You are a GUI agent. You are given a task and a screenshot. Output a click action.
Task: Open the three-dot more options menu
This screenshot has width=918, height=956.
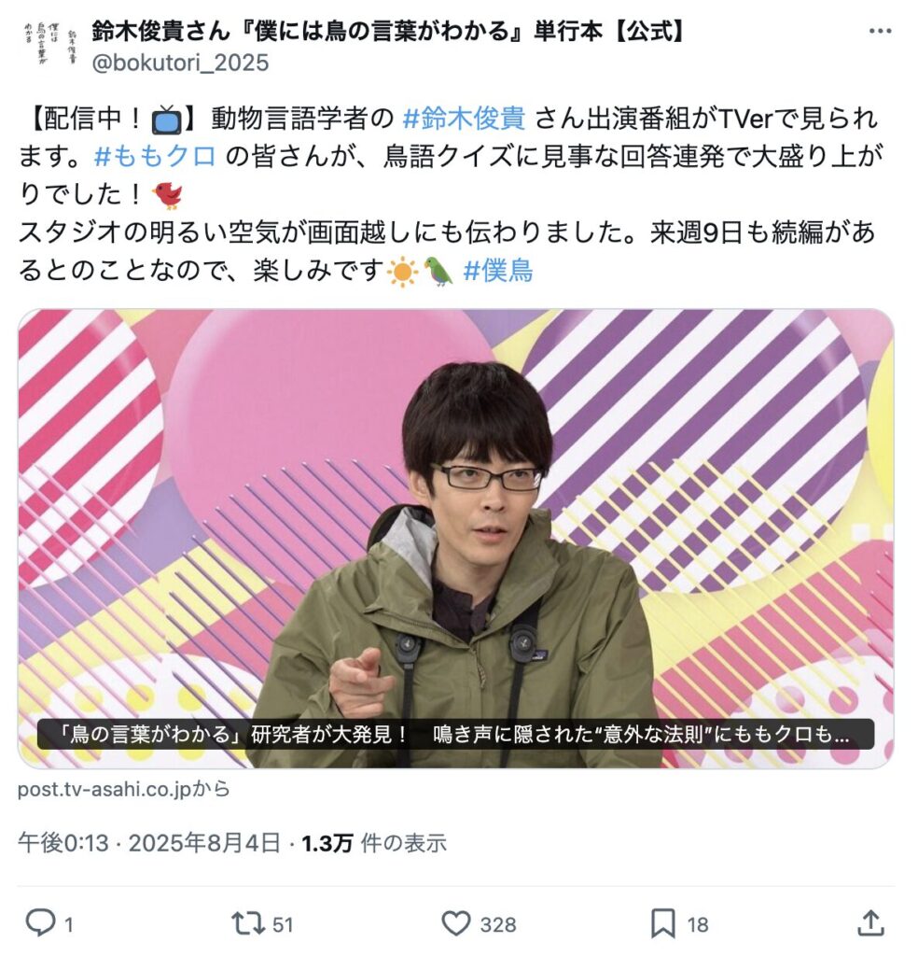tap(880, 32)
